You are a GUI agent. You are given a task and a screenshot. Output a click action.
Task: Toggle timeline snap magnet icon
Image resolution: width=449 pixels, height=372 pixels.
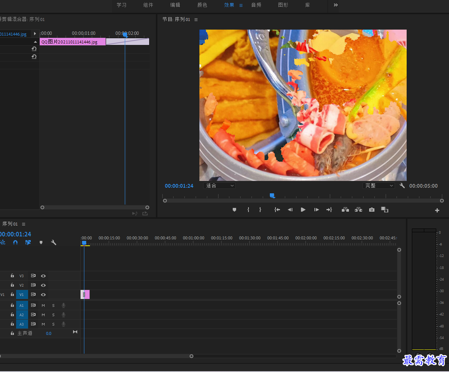(x=15, y=242)
